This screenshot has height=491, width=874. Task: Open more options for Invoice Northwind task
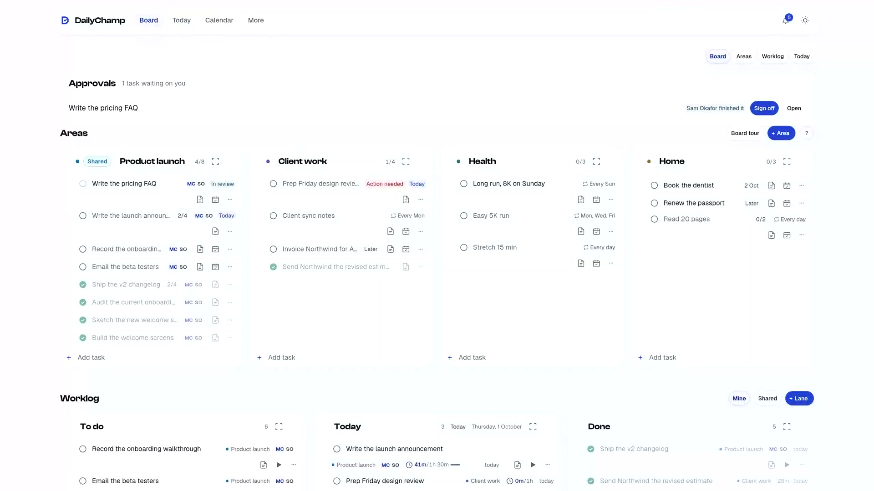pos(421,249)
